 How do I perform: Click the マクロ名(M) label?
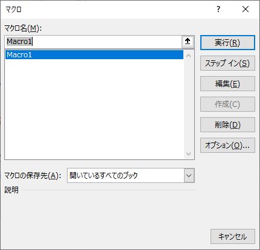pos(23,28)
